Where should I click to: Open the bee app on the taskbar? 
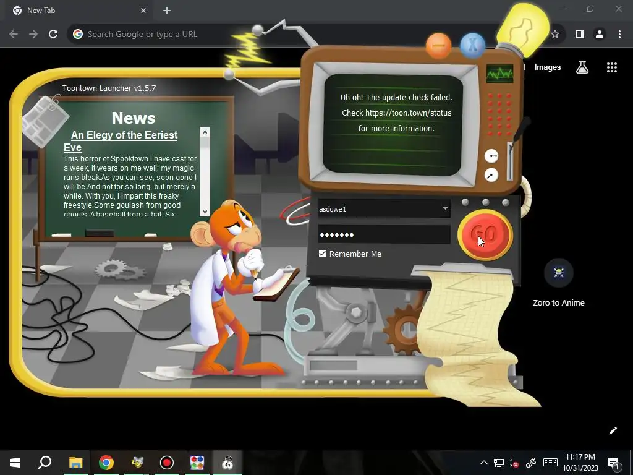tap(137, 463)
